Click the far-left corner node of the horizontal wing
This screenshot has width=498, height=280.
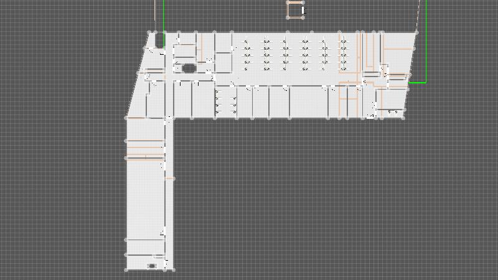(x=126, y=118)
